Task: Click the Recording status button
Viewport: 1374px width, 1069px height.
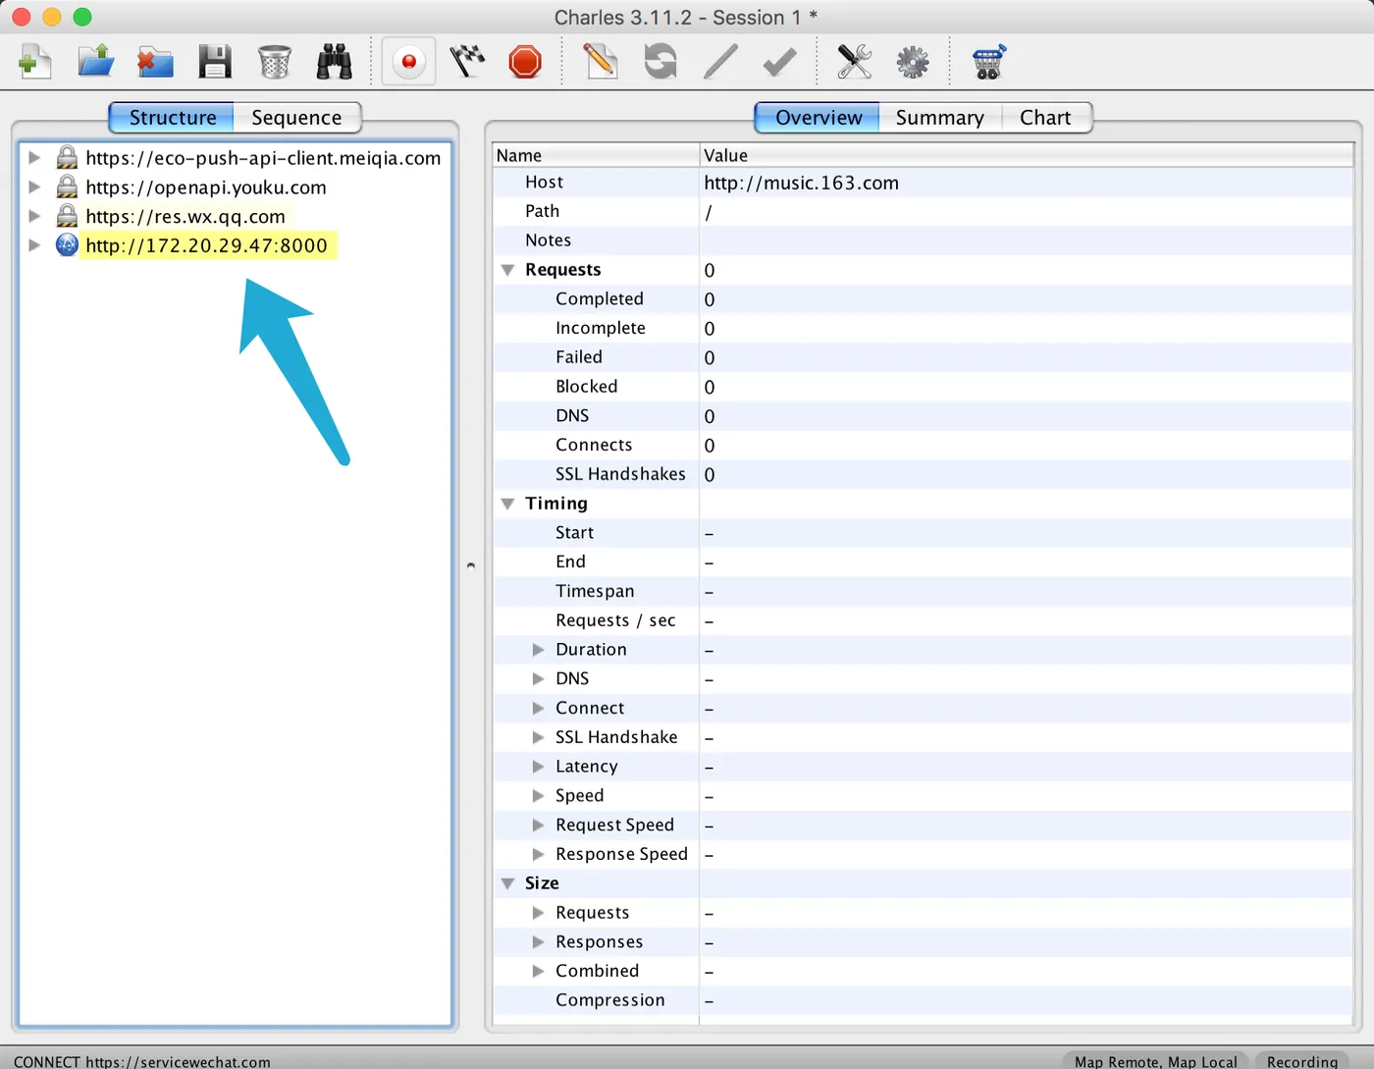Action: (1302, 1061)
